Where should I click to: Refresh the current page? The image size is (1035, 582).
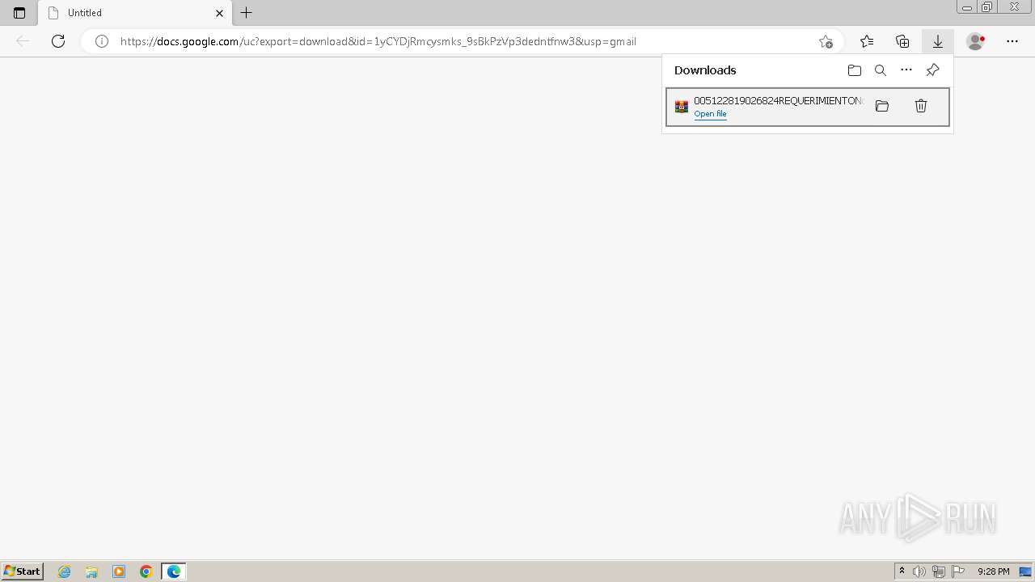coord(58,41)
